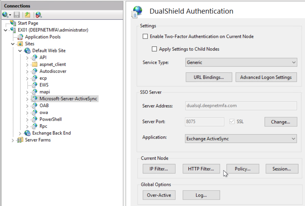
Task: Select the Autodiscover application icon
Action: pos(35,71)
